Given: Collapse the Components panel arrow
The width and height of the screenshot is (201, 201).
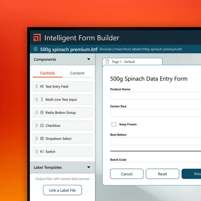Looking at the screenshot, I should [x=89, y=59].
